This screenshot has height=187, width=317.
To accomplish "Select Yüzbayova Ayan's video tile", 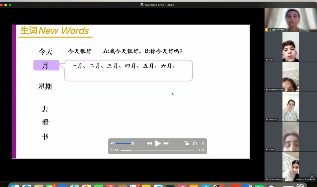I will (x=291, y=77).
